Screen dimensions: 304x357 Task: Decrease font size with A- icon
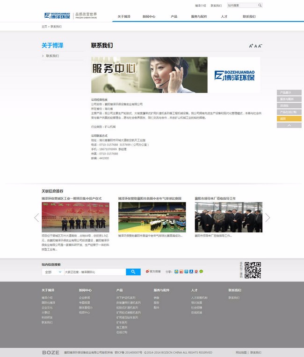pyautogui.click(x=260, y=46)
